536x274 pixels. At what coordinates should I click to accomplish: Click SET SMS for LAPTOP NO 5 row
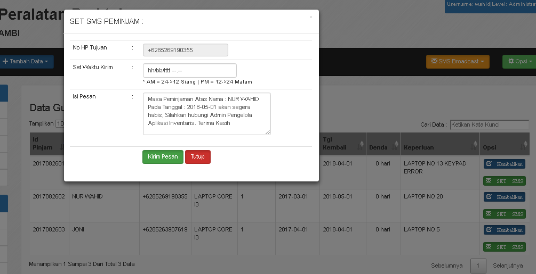(505, 247)
